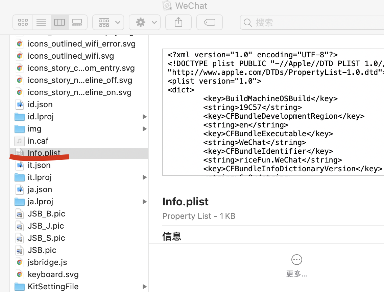Select the JSB.pic file
Screen dimensions: 384x292
coord(79,250)
